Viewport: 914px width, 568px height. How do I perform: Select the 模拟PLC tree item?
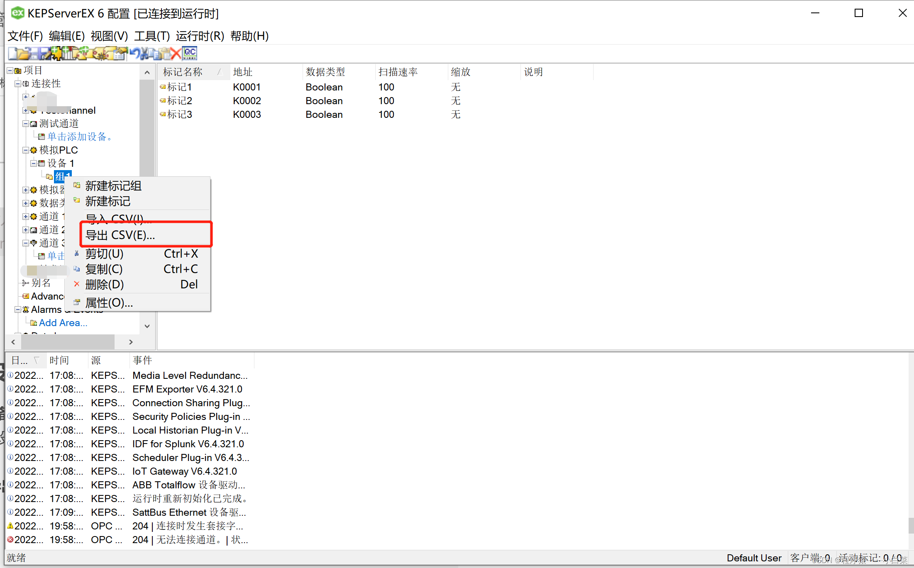(58, 150)
